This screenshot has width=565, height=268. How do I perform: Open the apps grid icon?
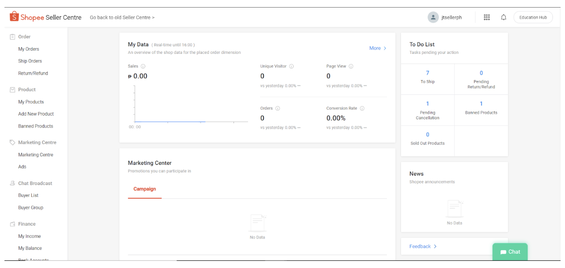pos(487,17)
